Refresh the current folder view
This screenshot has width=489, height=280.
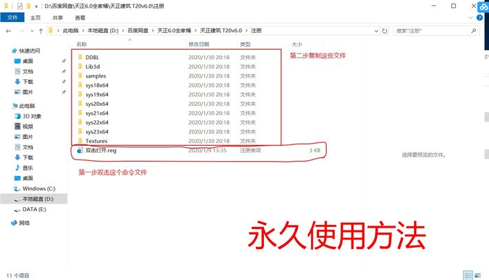pos(385,31)
